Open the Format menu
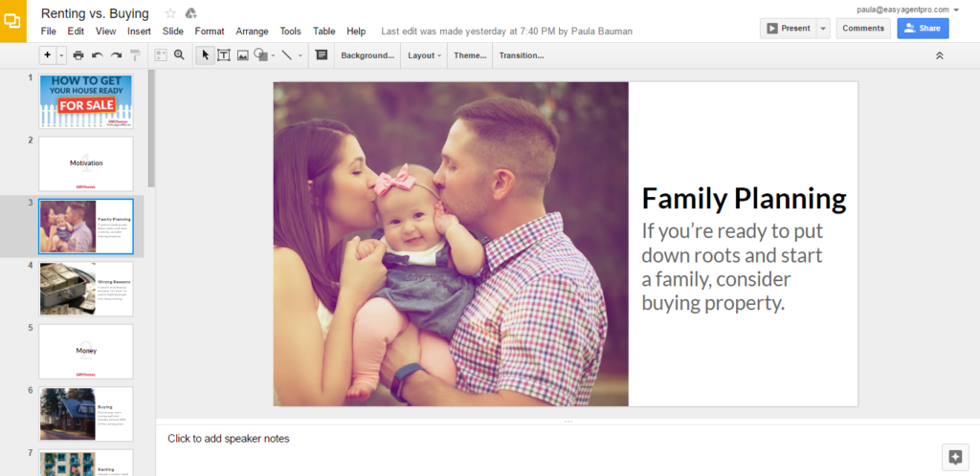980x476 pixels. (x=210, y=32)
